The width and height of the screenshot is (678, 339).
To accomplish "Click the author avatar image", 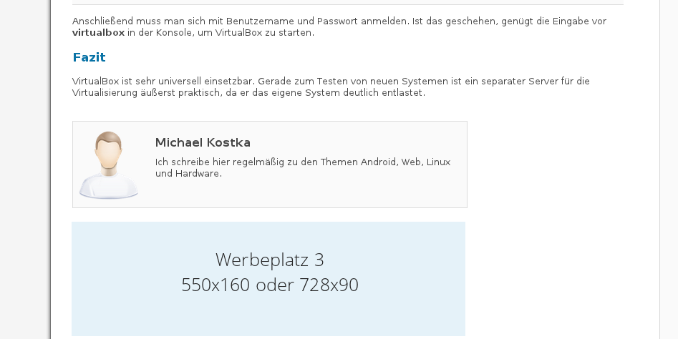I will [x=109, y=164].
